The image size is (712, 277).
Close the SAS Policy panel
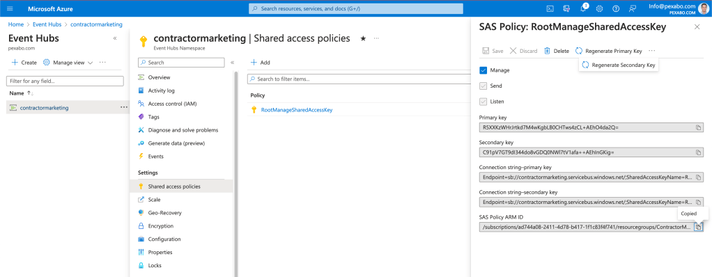tap(697, 27)
